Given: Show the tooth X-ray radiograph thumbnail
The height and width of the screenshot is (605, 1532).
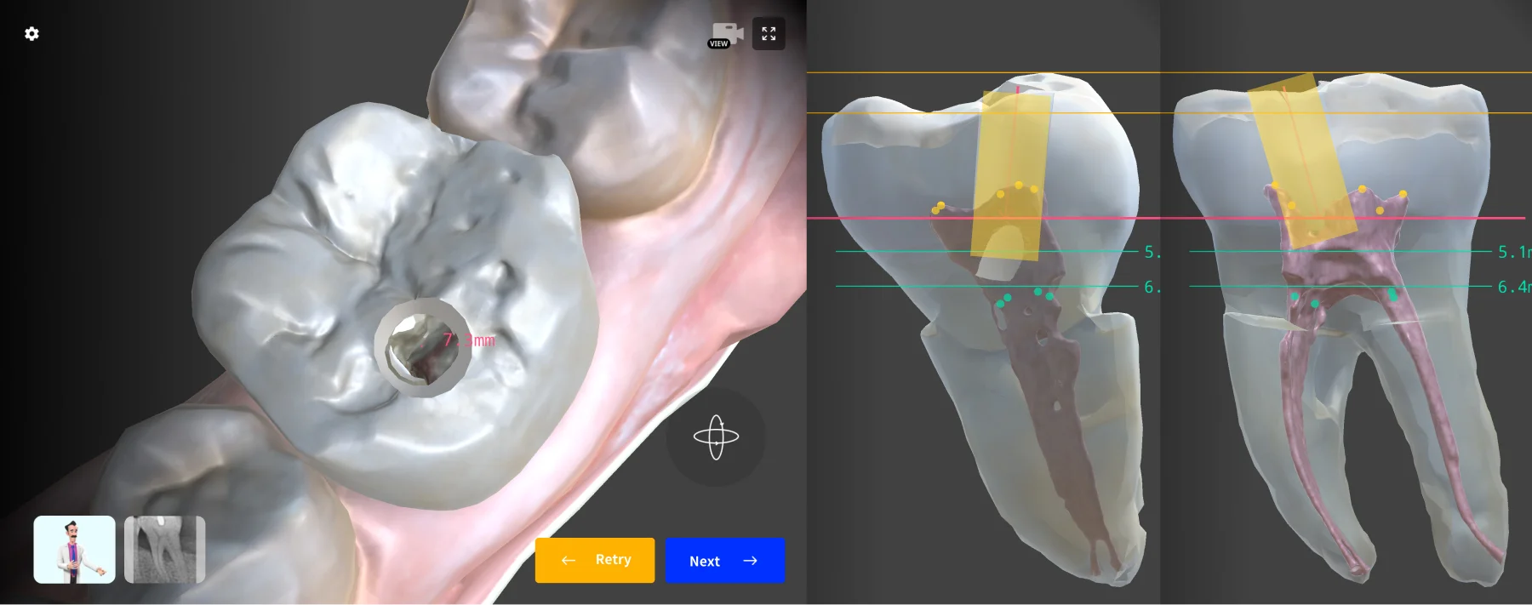Looking at the screenshot, I should (x=165, y=550).
